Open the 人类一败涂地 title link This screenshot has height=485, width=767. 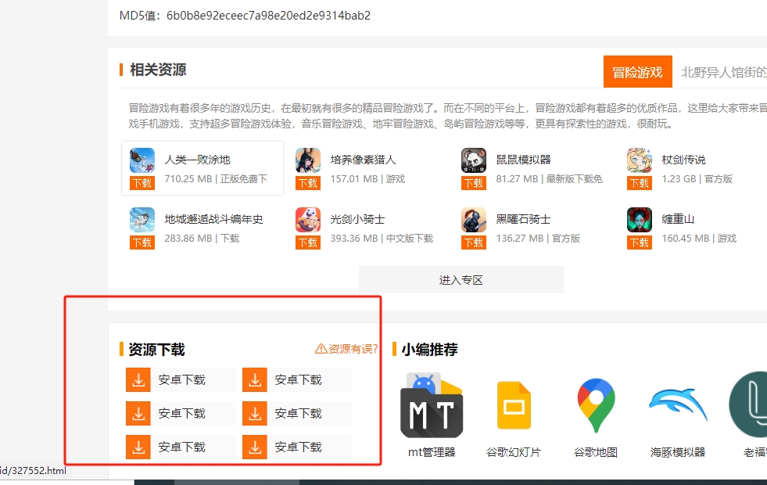197,160
